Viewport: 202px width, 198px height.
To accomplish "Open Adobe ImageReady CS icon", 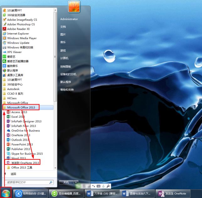I will tap(4, 20).
